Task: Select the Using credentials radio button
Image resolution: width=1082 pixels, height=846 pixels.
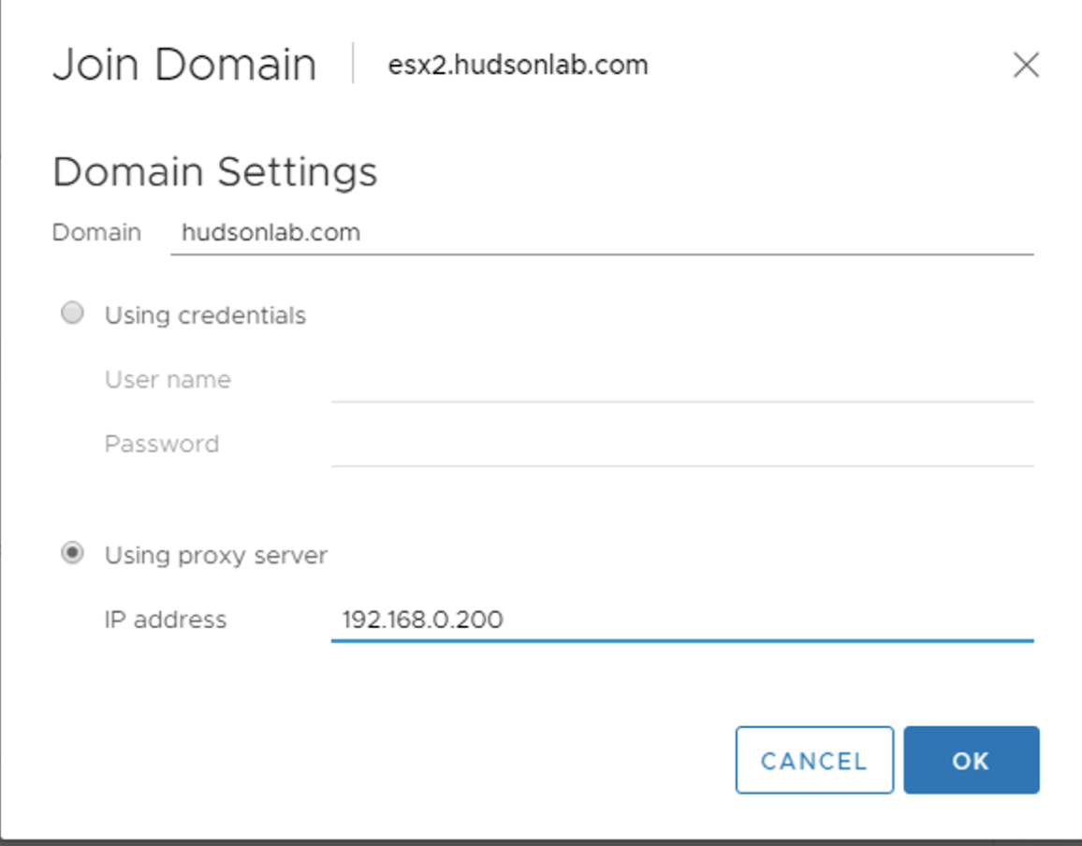Action: [72, 314]
